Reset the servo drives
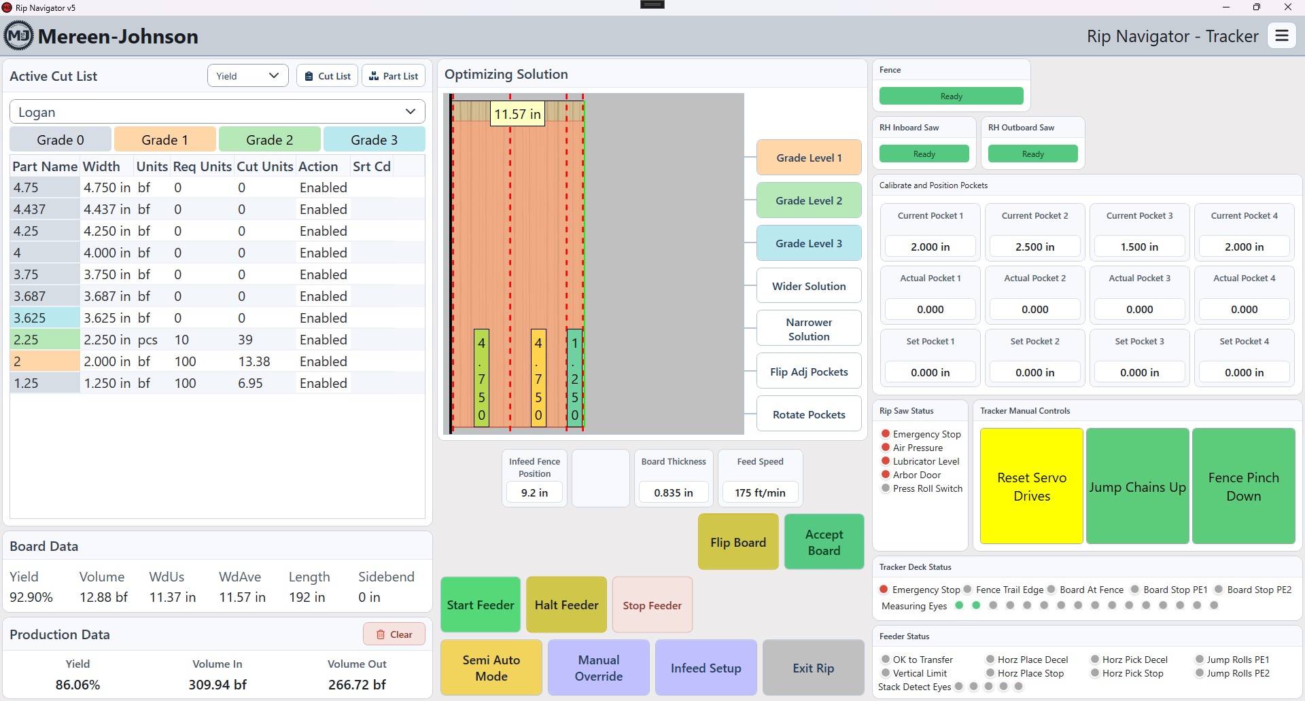Image resolution: width=1305 pixels, height=701 pixels. (1032, 486)
